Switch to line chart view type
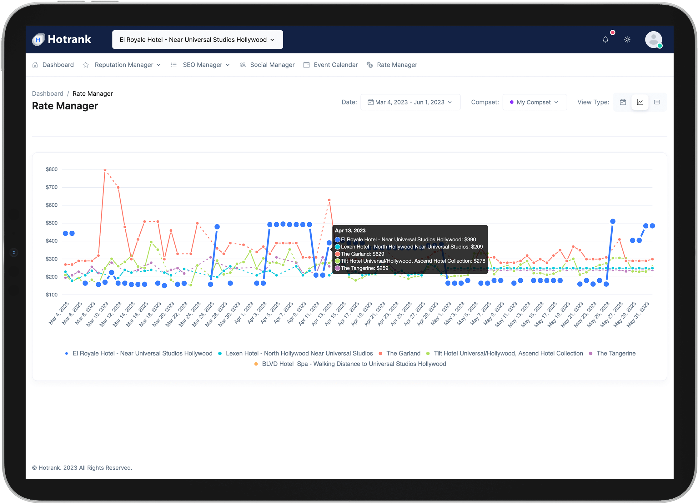The height and width of the screenshot is (504, 698). [640, 102]
